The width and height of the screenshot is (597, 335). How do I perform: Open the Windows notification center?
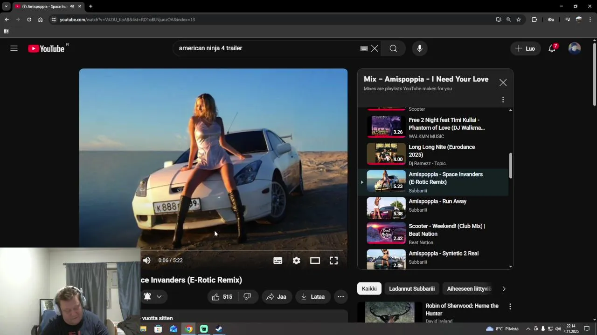pos(587,329)
